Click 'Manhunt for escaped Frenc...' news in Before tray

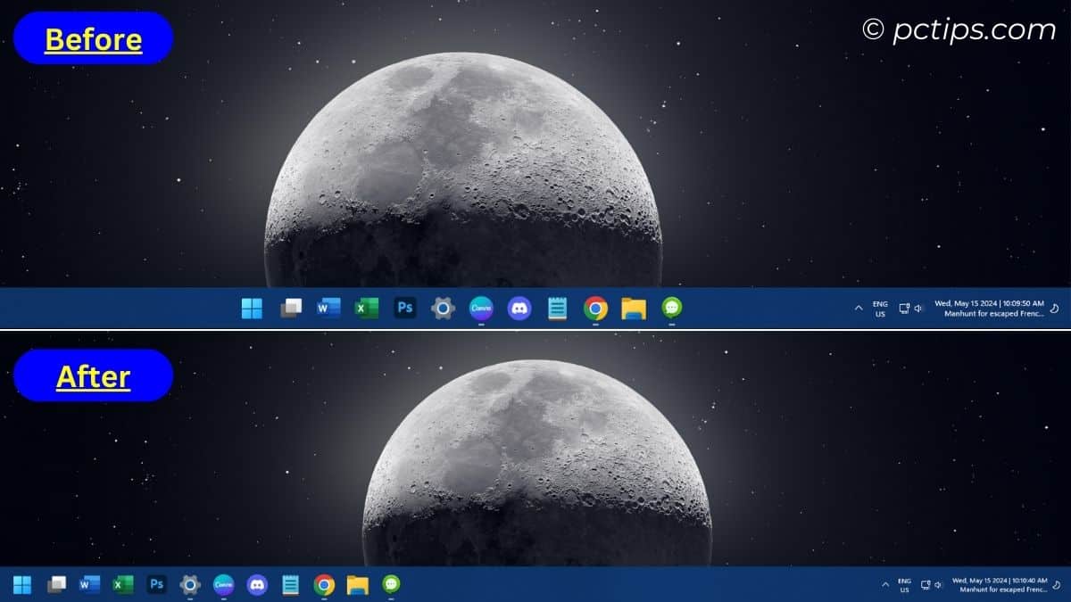click(x=995, y=314)
